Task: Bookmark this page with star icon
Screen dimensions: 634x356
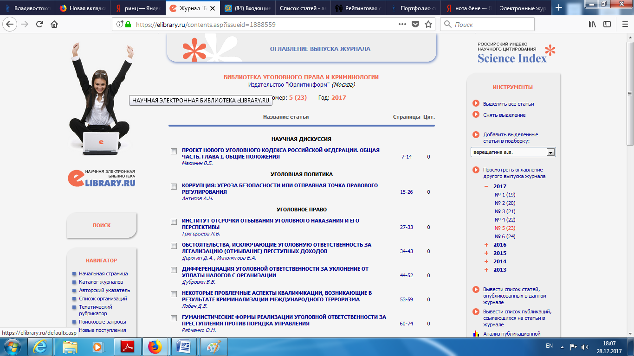Action: pyautogui.click(x=428, y=25)
